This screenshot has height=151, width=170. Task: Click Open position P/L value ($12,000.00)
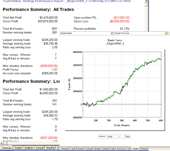coord(122,17)
